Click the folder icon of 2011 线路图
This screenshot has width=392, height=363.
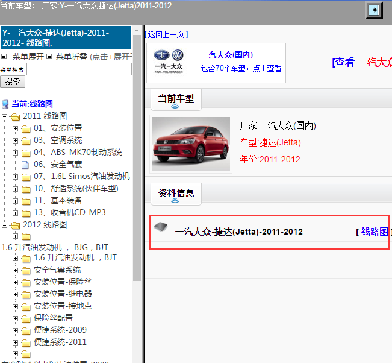(x=16, y=116)
